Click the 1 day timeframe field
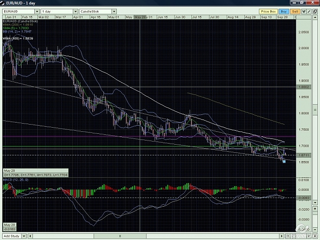The height and width of the screenshot is (240, 320). coord(57,11)
